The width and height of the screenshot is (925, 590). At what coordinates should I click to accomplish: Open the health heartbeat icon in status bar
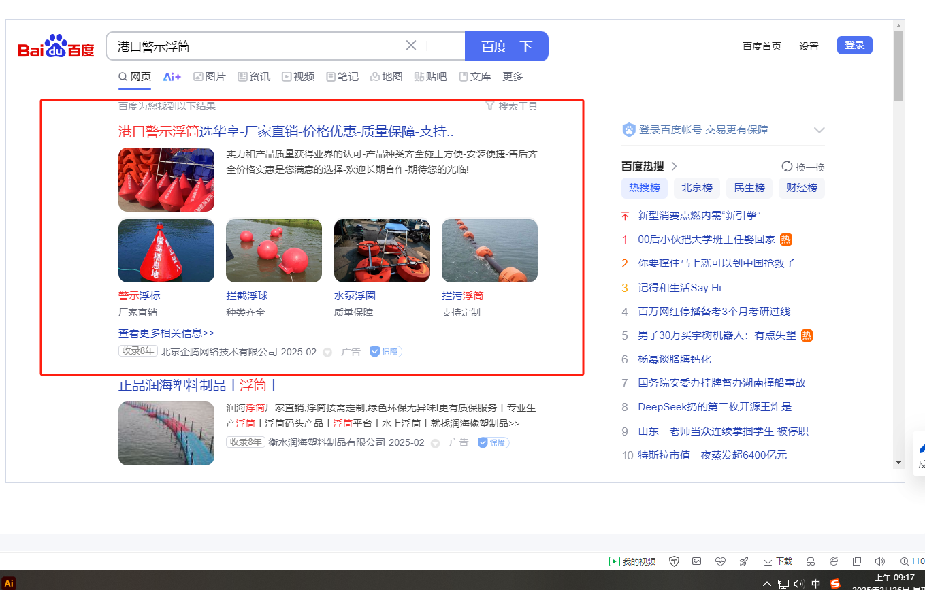coord(720,561)
